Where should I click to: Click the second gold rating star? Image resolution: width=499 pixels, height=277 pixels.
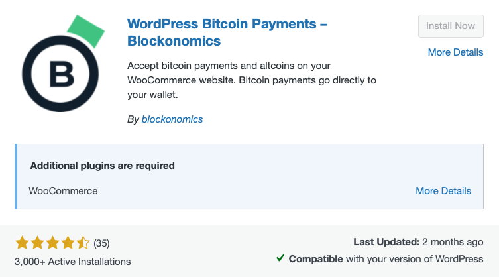tap(36, 243)
